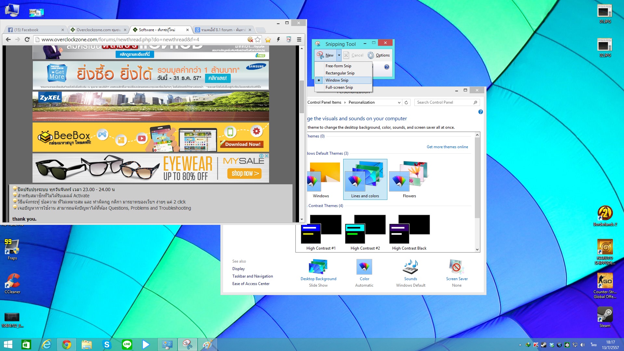This screenshot has height=351, width=624.
Task: Expand the Control Panel address bar dropdown
Action: (x=399, y=102)
